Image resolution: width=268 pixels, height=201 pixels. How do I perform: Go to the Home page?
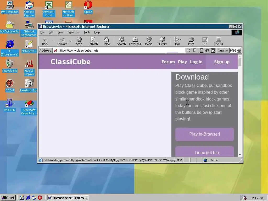pyautogui.click(x=106, y=41)
